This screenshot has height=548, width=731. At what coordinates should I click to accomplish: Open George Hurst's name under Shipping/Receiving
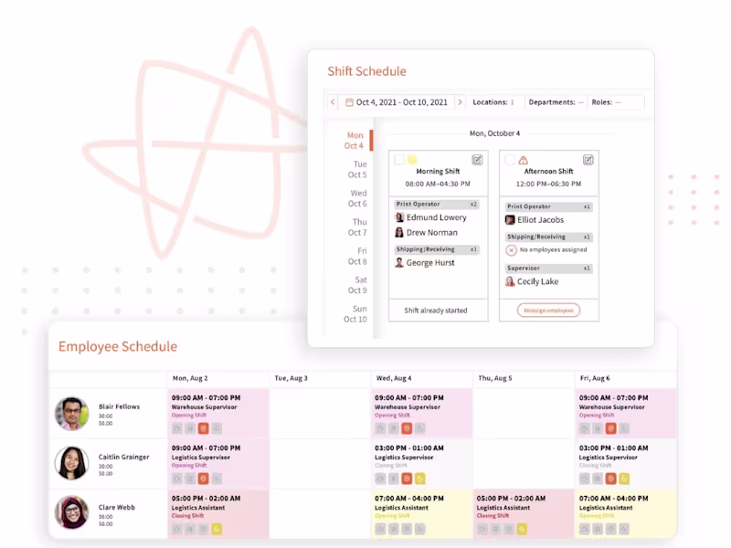pyautogui.click(x=430, y=262)
